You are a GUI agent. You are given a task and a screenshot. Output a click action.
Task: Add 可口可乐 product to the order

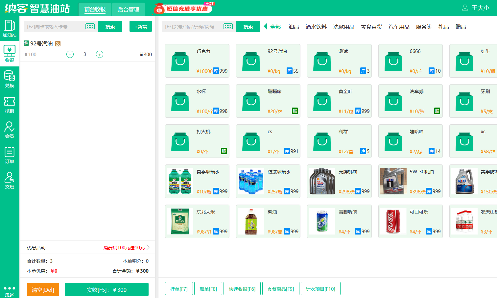[x=410, y=221]
